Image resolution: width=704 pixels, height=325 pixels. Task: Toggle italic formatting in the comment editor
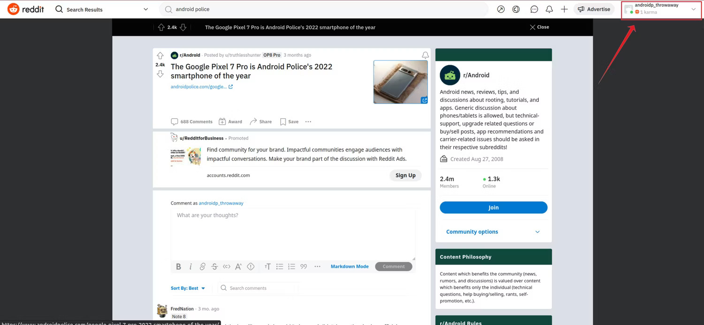(191, 266)
